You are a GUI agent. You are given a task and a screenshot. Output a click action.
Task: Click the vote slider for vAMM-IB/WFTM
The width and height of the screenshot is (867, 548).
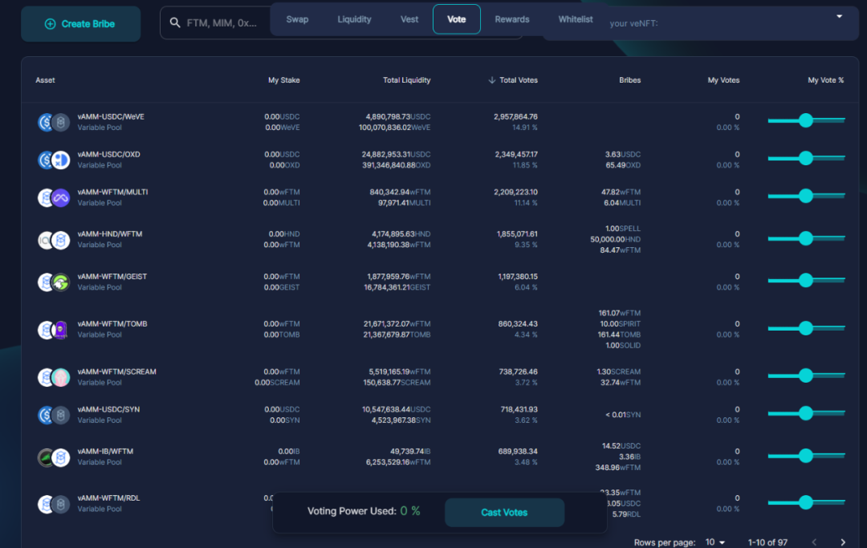[806, 456]
